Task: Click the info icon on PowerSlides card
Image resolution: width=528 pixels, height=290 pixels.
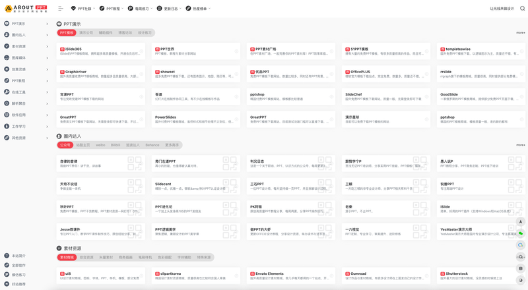Action: (x=236, y=119)
